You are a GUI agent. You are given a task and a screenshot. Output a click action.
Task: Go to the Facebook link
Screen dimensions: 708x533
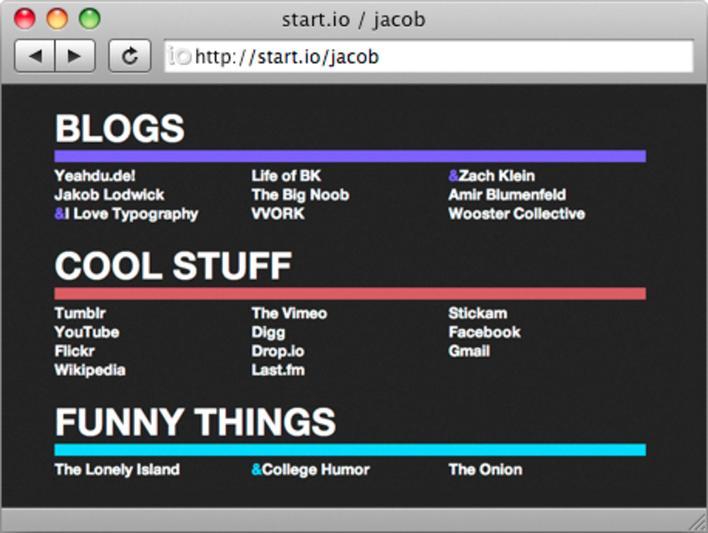click(484, 332)
